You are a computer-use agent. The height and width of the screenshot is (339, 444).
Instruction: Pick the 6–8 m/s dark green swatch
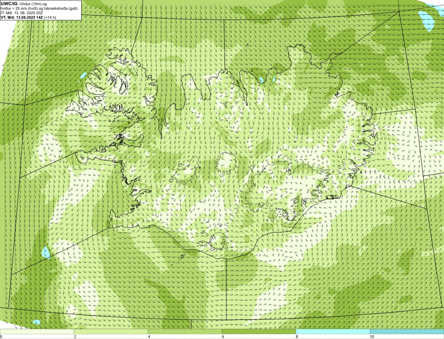click(x=259, y=331)
